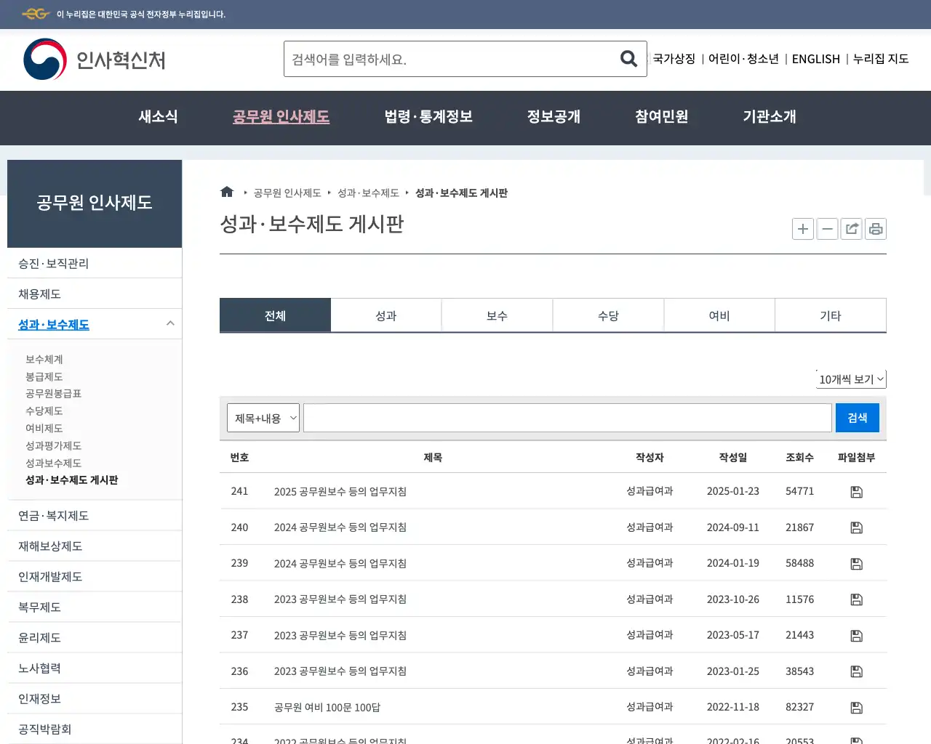The image size is (931, 744).
Task: Open 공직박람회 in the sidebar
Action: coord(95,729)
